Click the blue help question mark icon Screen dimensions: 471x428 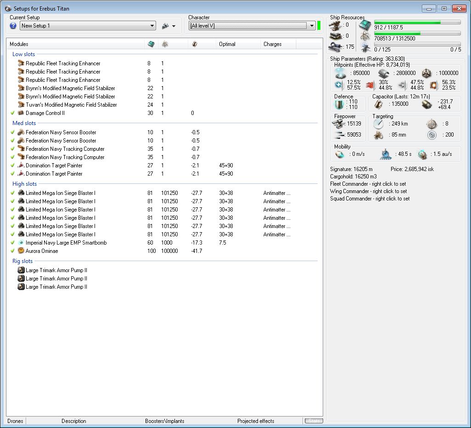pos(13,26)
